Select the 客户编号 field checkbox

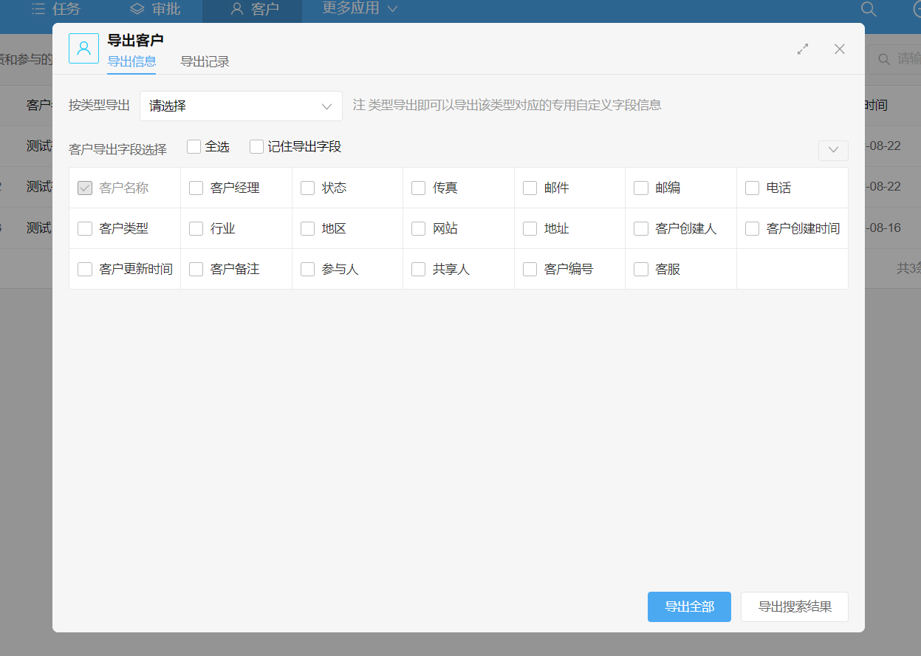(530, 270)
